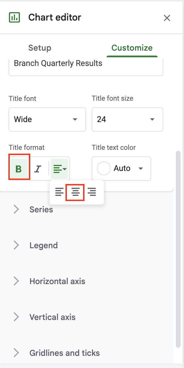
Task: Open the title alignment dropdown button
Action: pyautogui.click(x=60, y=169)
